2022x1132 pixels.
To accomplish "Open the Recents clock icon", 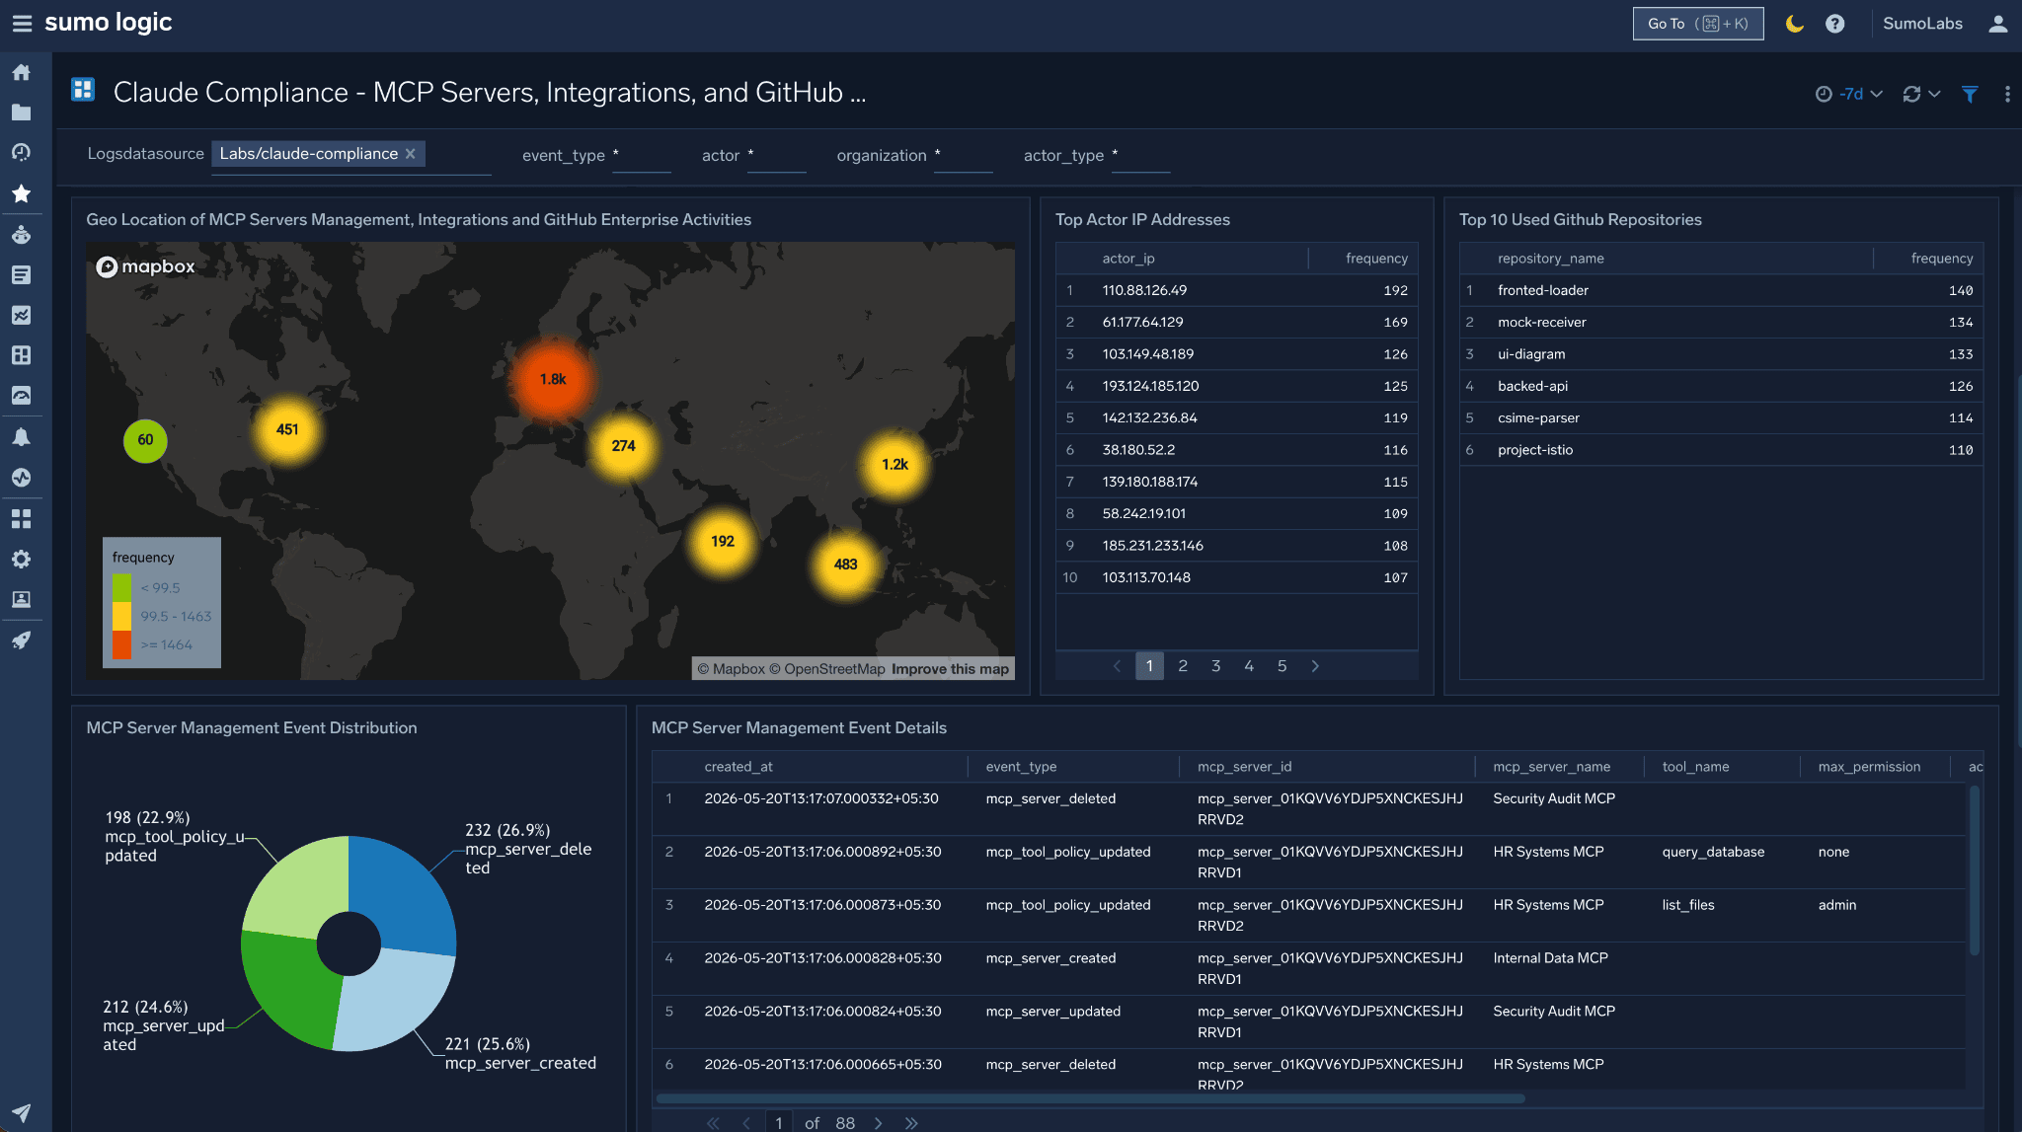I will click(21, 152).
